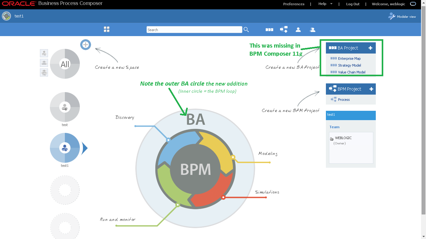
Task: Click the Modeling label
Action: coord(268,154)
